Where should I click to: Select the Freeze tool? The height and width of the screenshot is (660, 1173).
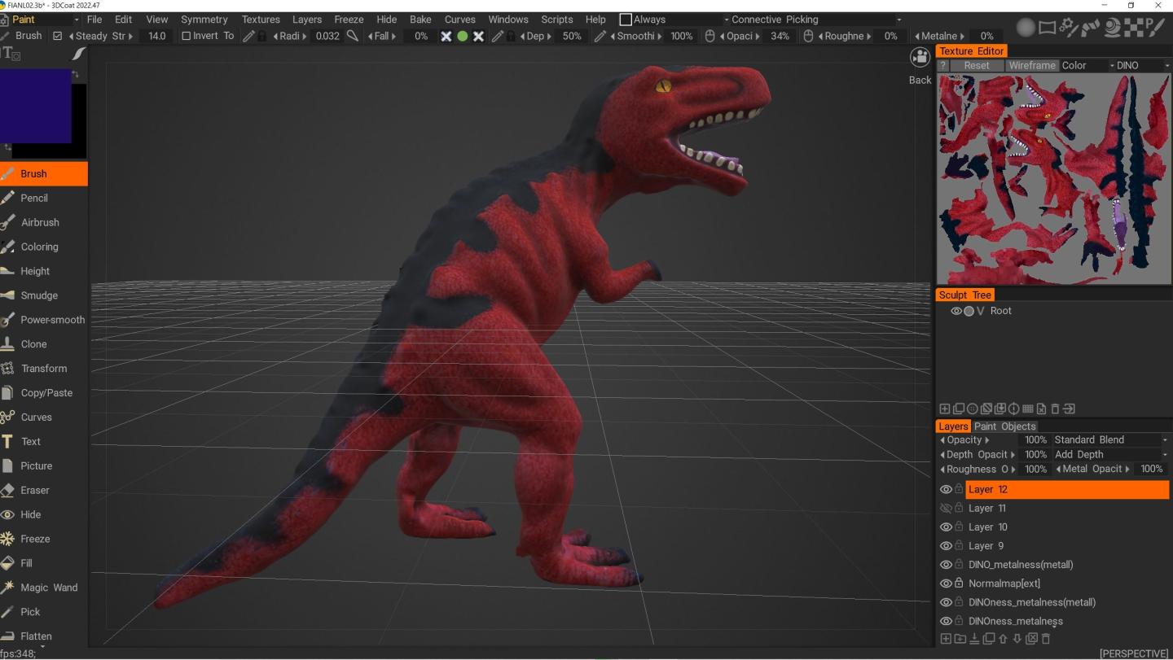(43, 539)
